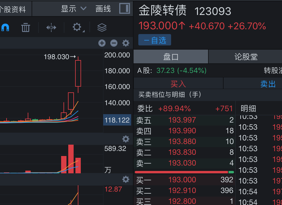Image resolution: width=282 pixels, height=205 pixels.
Task: Click the 买入 buy button
Action: [x=178, y=84]
